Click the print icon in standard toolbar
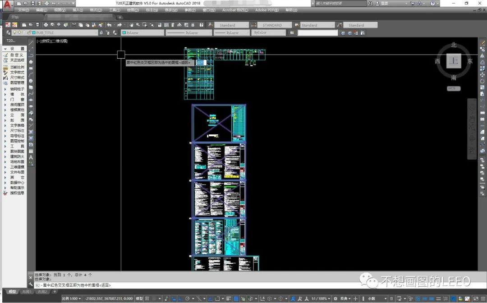This screenshot has width=487, height=303. point(46,25)
